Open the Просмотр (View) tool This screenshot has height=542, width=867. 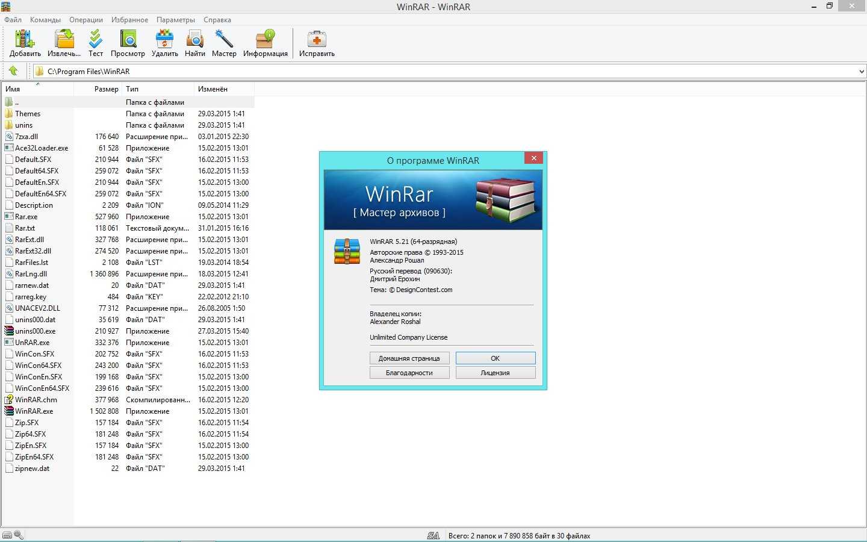128,40
